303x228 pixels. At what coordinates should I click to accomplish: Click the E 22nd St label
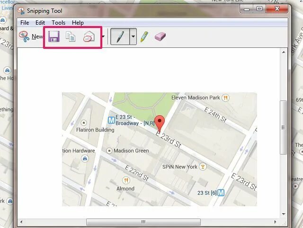(x=137, y=173)
